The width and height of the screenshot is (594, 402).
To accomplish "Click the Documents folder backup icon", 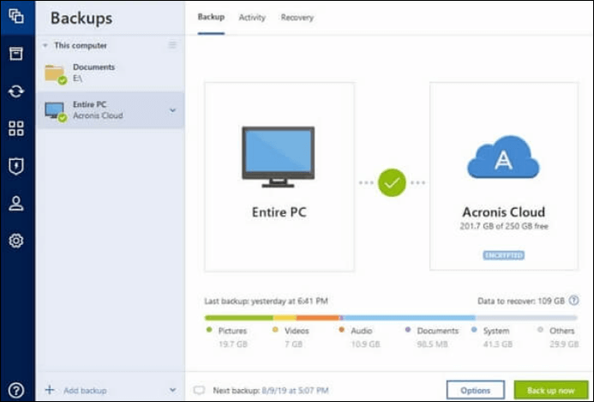I will click(x=56, y=74).
